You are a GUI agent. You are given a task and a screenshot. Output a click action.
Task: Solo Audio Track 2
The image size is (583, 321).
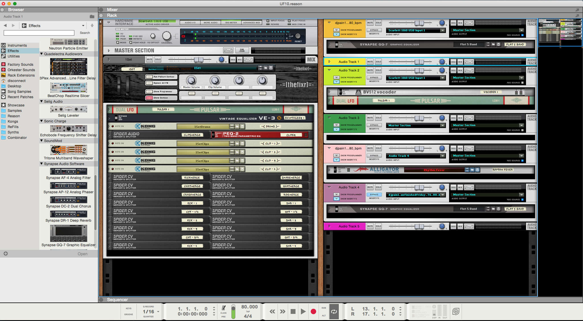(x=378, y=70)
